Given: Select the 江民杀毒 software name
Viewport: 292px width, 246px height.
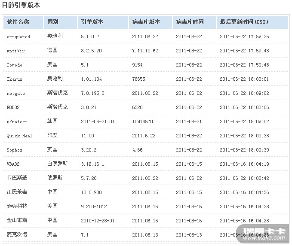Looking at the screenshot, I should point(17,192).
